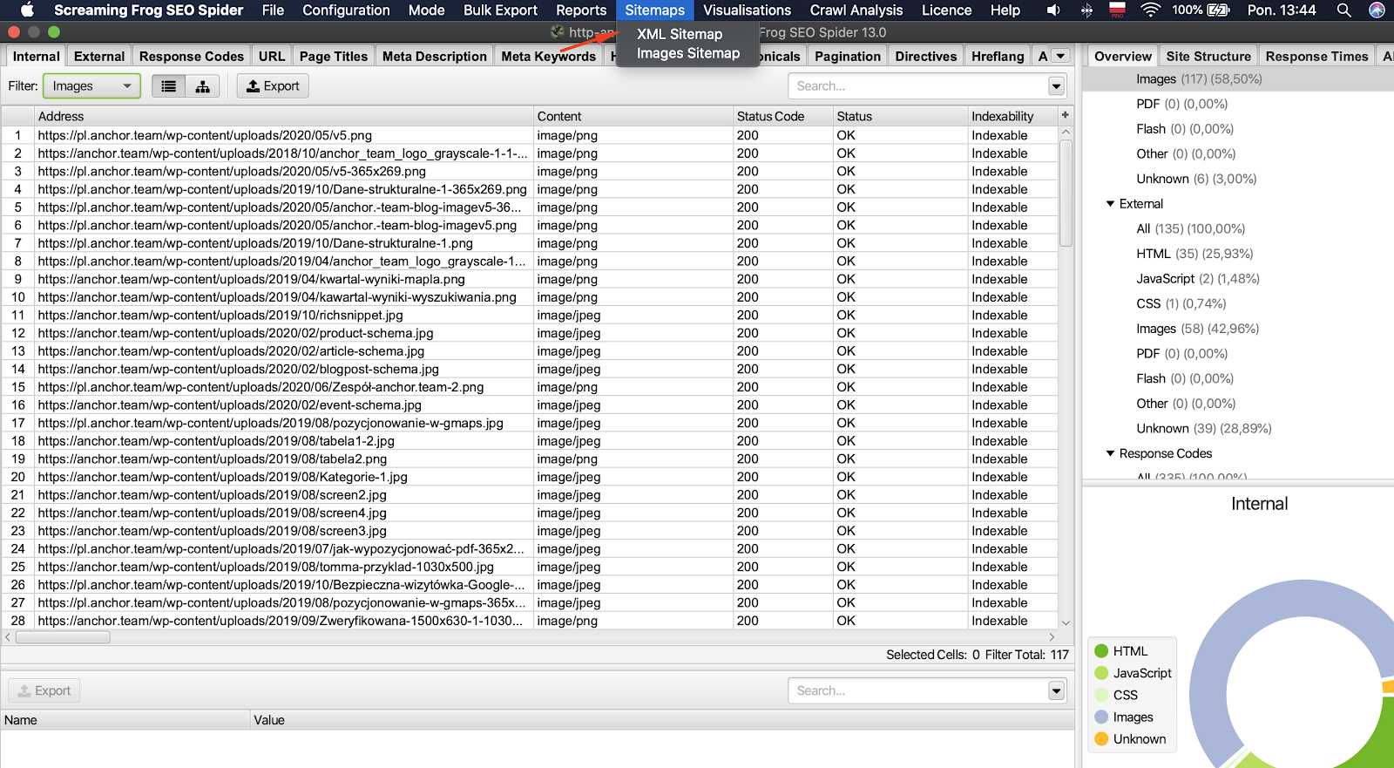Open Siri from the menu bar
This screenshot has height=768, width=1394.
point(1377,10)
